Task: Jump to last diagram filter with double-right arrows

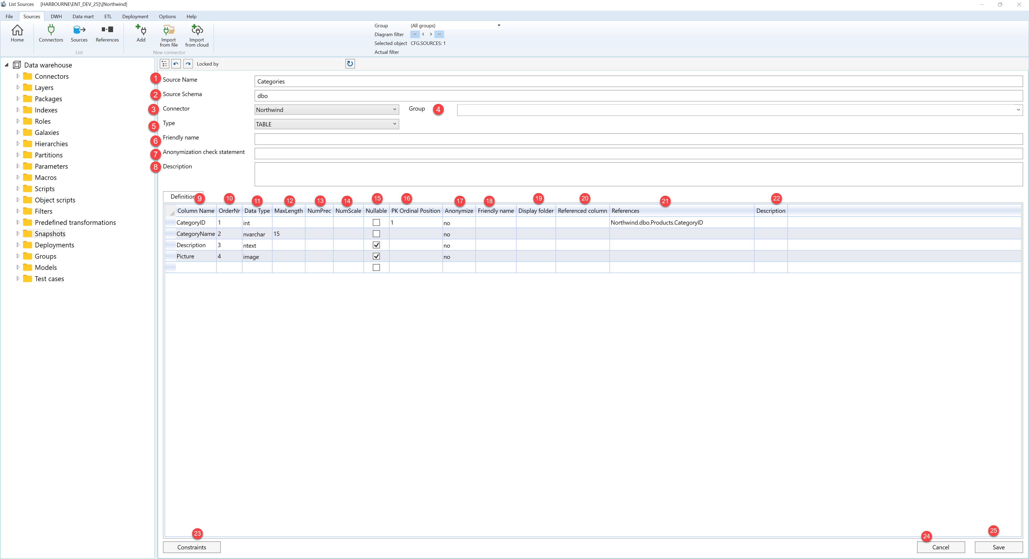Action: click(439, 34)
